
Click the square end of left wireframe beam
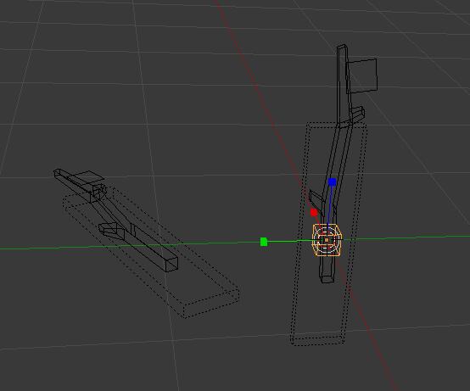(x=171, y=265)
